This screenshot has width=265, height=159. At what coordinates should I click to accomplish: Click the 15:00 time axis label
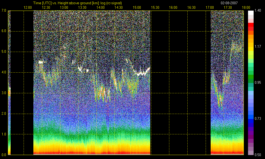point(137,7)
